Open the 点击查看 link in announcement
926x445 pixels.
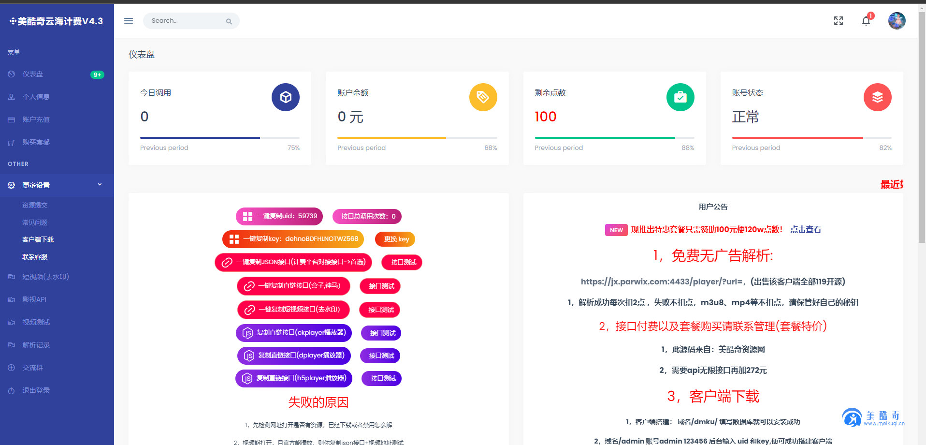pos(806,230)
